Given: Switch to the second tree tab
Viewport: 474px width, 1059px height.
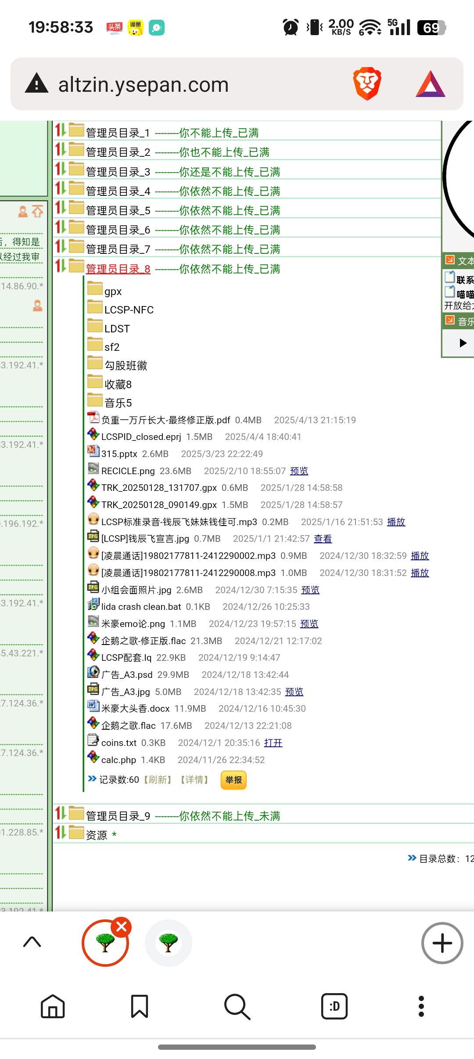Looking at the screenshot, I should pos(169,943).
